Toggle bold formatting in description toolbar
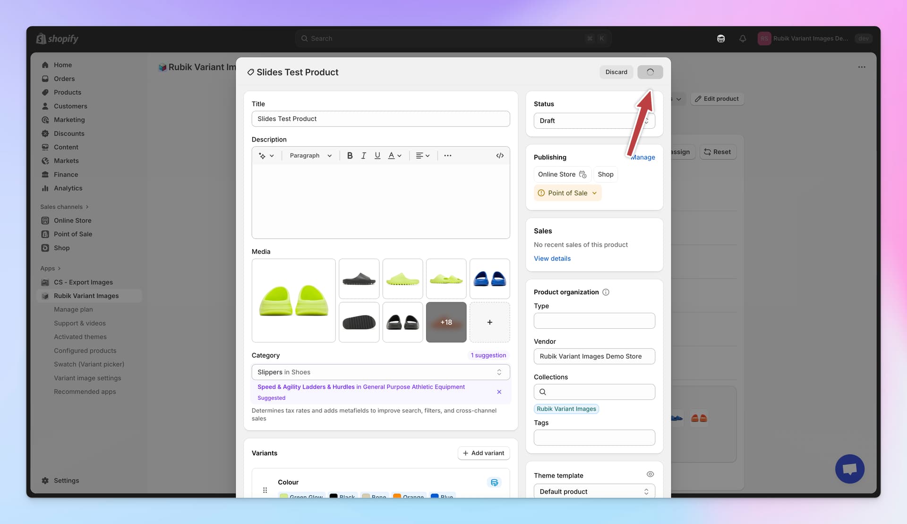The image size is (907, 524). point(350,156)
